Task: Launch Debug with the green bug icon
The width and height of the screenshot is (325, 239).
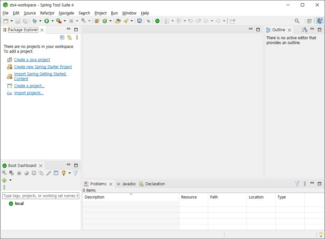Action: tap(35, 21)
